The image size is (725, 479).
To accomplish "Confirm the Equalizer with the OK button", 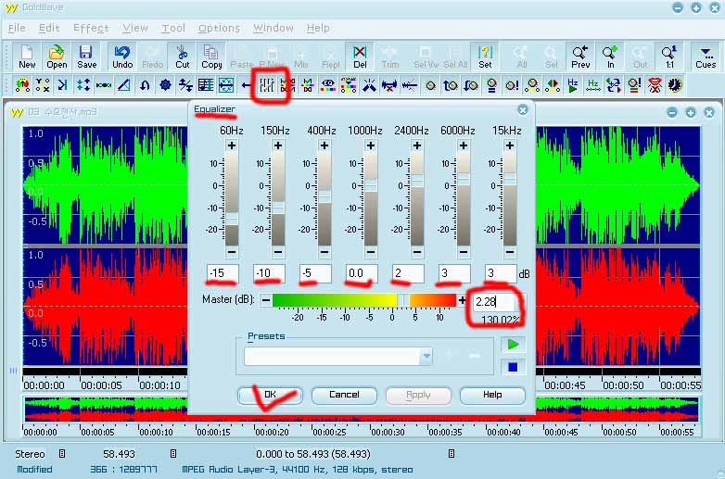I will pos(271,395).
